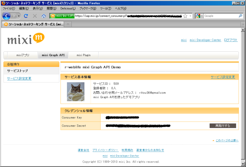
Task: Click the 再発行する button
Action: point(223,126)
